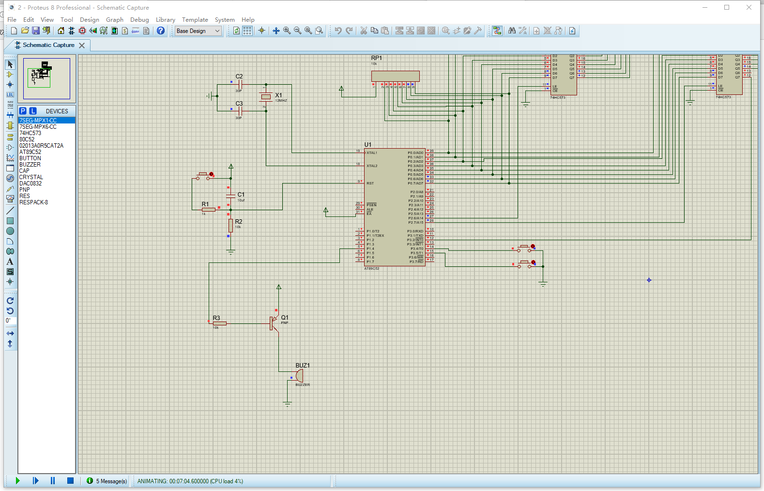764x491 pixels.
Task: Click the Zoom Out magnifier icon
Action: pos(298,31)
